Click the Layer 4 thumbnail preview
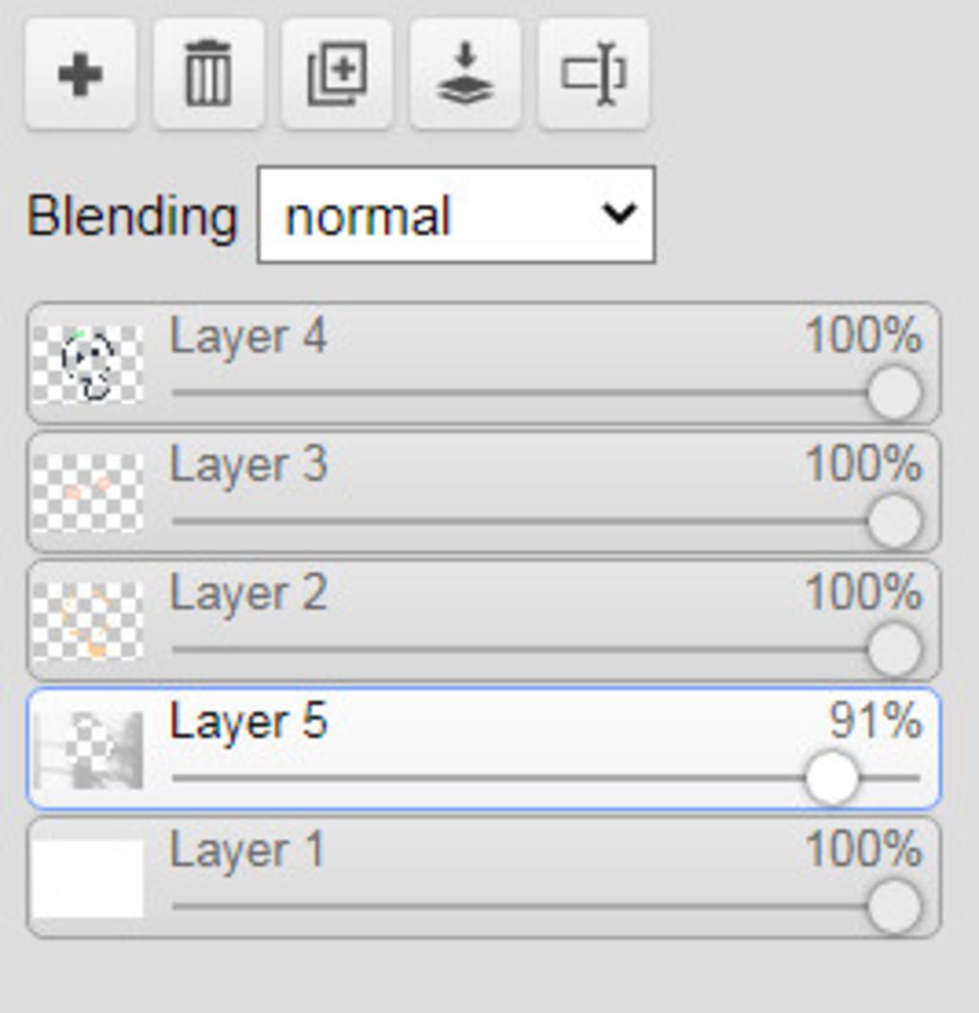Viewport: 979px width, 1013px height. [x=88, y=363]
